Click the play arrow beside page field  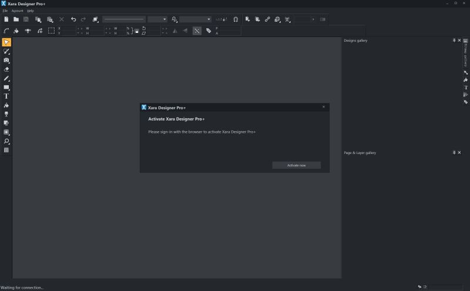tap(313, 19)
